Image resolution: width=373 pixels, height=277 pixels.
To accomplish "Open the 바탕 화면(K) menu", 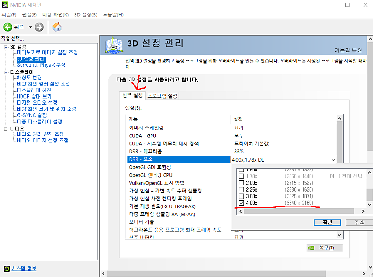I will [x=55, y=15].
